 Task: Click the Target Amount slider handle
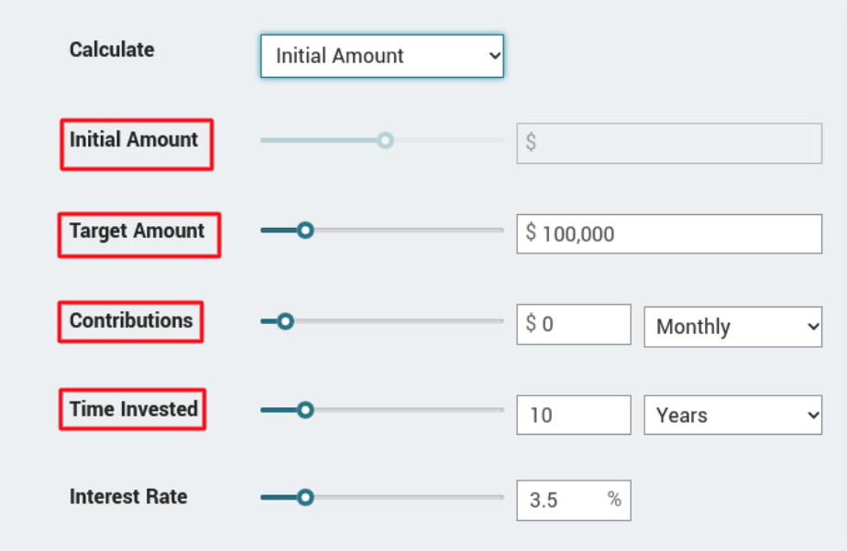(x=306, y=231)
